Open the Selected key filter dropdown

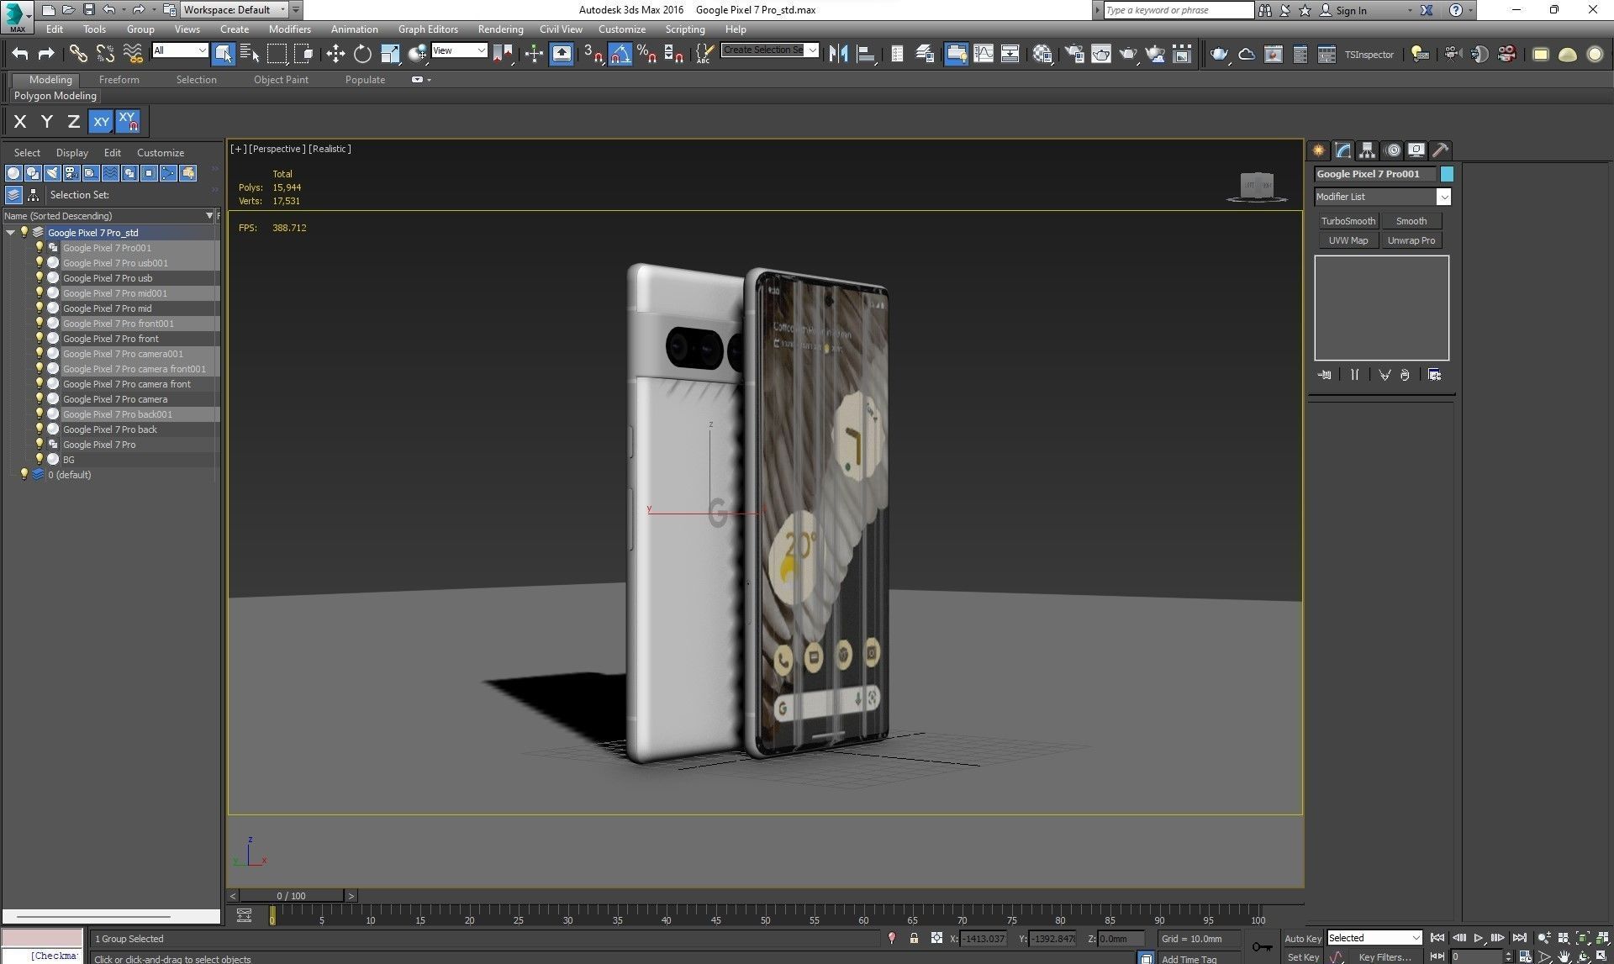coord(1416,938)
